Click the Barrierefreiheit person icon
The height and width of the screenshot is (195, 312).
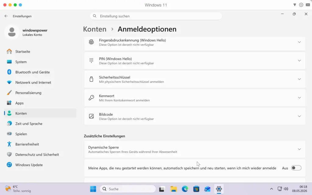(9, 144)
